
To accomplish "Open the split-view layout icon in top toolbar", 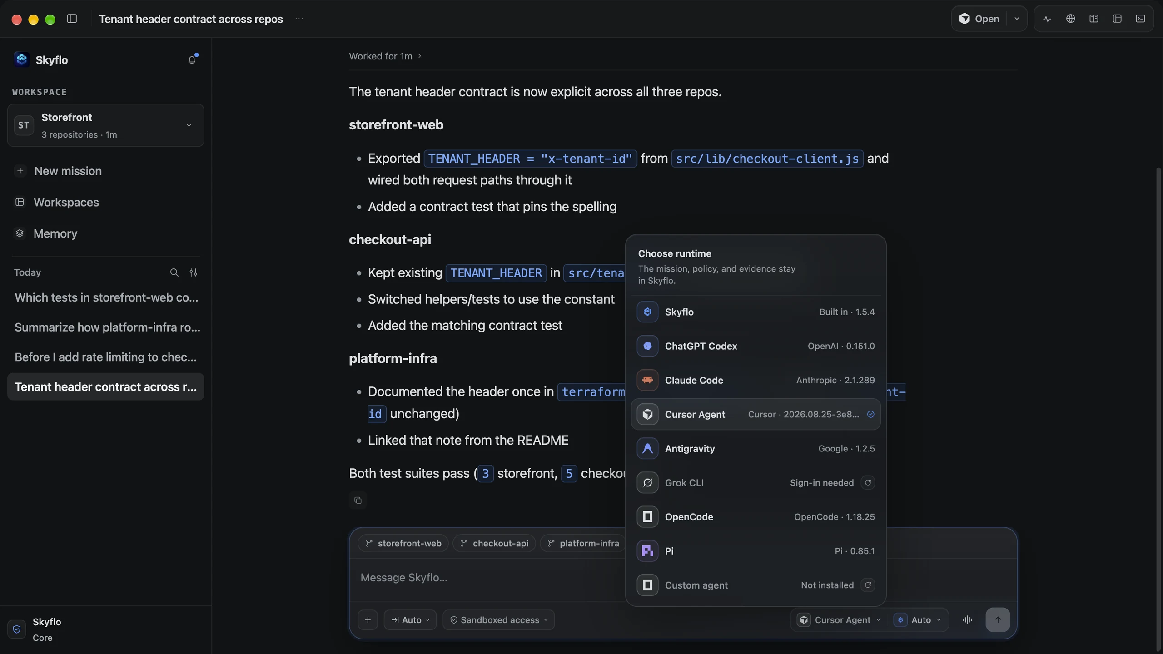I will click(x=1094, y=19).
